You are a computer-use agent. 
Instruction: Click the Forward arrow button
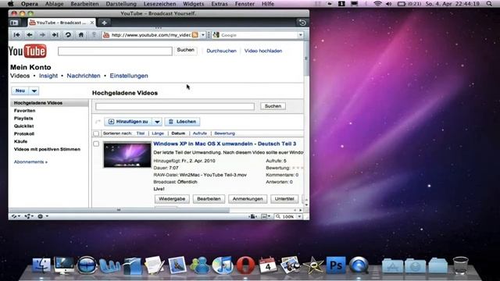click(42, 34)
